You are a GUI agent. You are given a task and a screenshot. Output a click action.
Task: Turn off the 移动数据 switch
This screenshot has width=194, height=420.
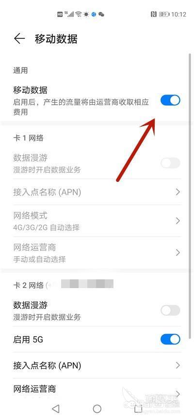point(170,101)
